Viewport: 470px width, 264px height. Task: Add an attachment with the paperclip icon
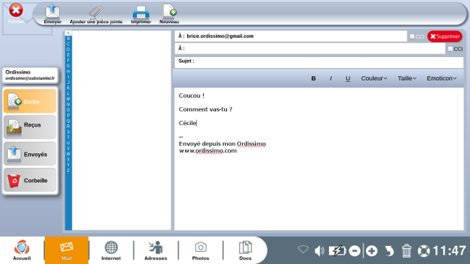coord(96,14)
